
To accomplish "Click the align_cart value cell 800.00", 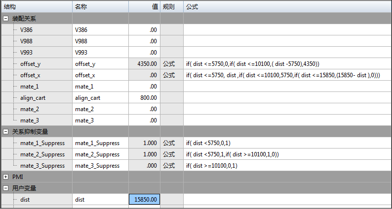I will point(144,98).
